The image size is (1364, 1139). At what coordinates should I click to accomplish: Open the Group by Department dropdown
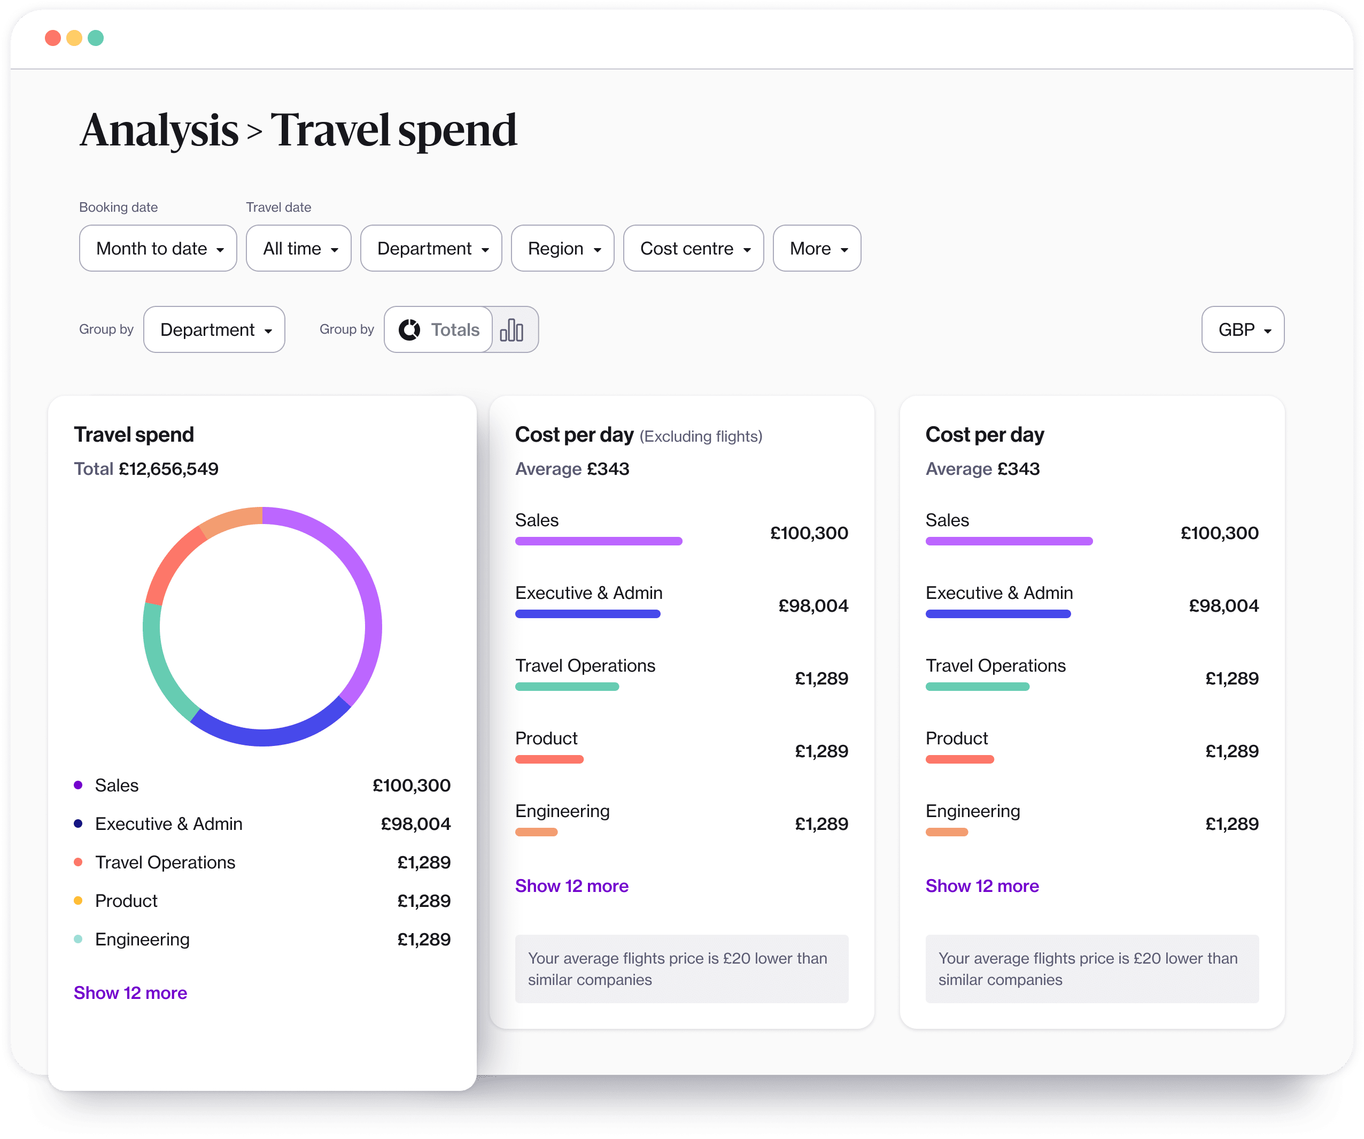pyautogui.click(x=214, y=329)
